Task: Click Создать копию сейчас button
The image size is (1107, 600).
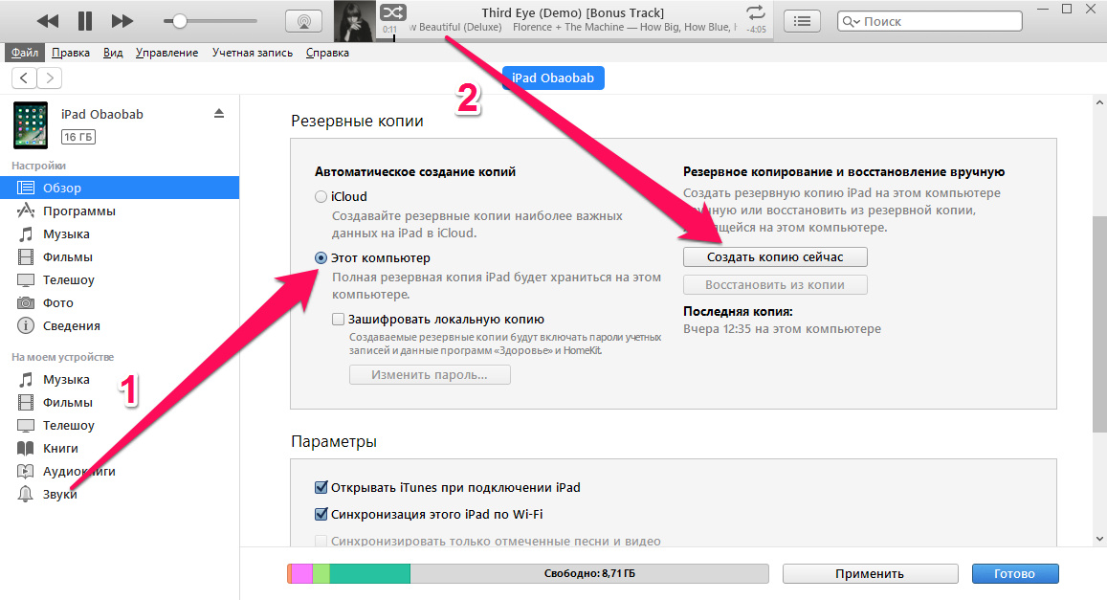Action: tap(775, 257)
